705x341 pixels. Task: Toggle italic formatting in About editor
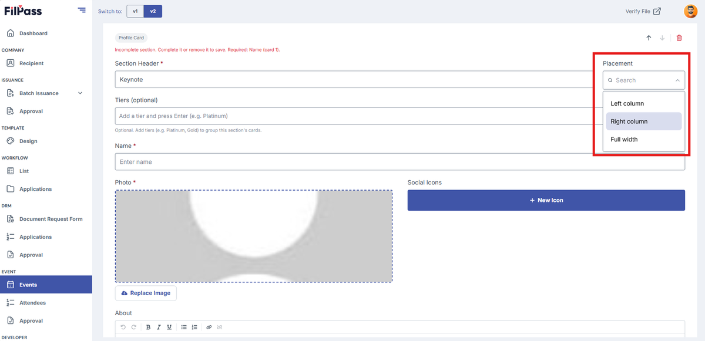159,327
